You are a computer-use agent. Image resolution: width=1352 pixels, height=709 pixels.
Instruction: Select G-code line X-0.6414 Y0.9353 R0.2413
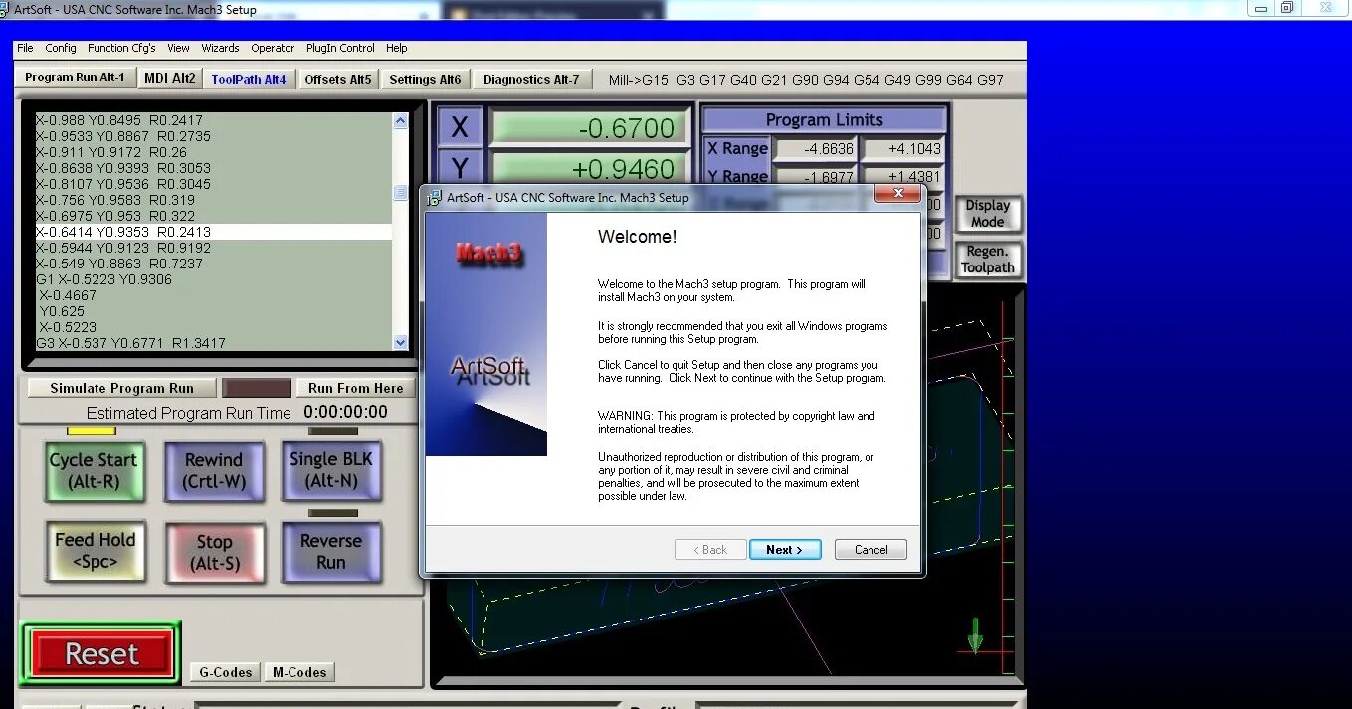[x=213, y=232]
